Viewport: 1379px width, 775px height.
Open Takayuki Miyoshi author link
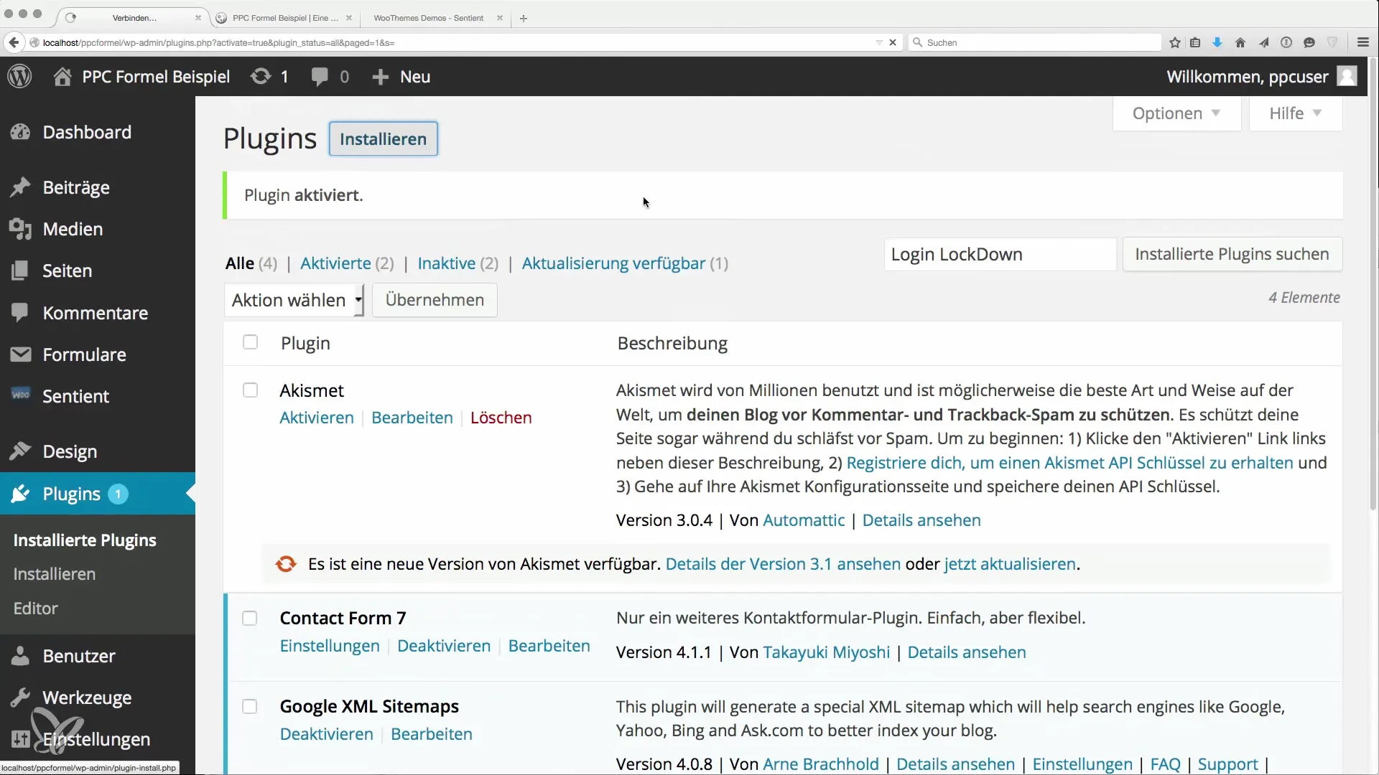coord(826,652)
